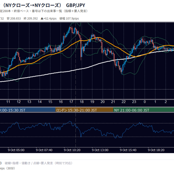Click the NYクローズ→NYクローズ heading text
Screen dimensions: 174x174
tap(33, 5)
